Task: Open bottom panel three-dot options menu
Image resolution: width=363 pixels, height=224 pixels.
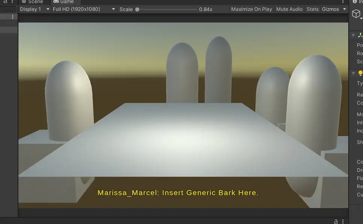Action: pyautogui.click(x=343, y=221)
